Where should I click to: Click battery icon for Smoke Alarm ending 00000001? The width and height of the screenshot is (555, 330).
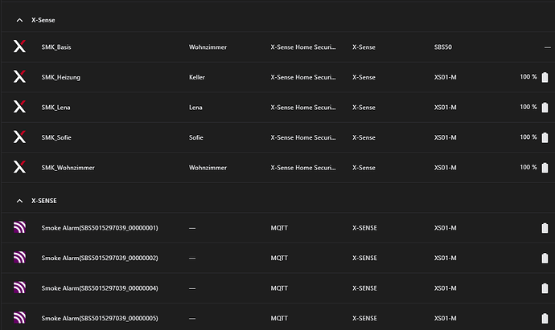coord(545,228)
